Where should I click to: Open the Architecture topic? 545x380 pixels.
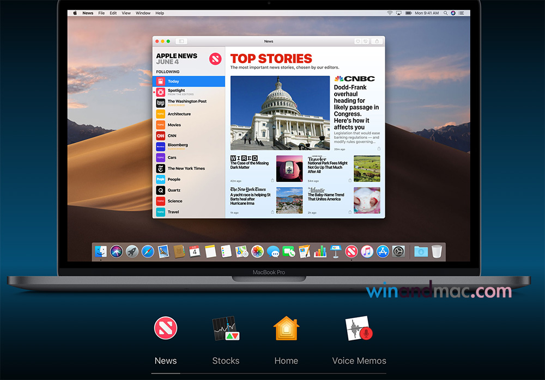(161, 114)
